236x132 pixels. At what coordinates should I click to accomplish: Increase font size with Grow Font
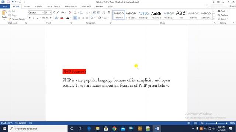[x=54, y=12]
